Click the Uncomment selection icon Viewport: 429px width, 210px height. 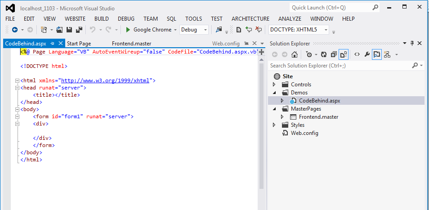259,30
